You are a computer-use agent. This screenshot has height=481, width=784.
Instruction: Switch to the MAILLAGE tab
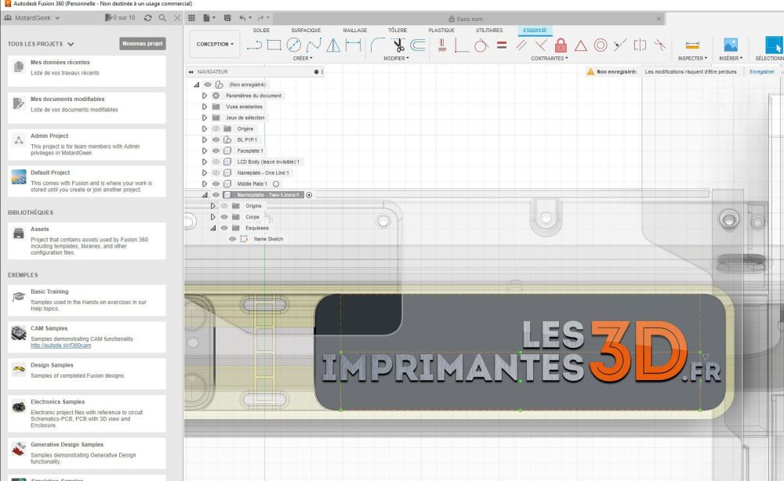click(355, 31)
